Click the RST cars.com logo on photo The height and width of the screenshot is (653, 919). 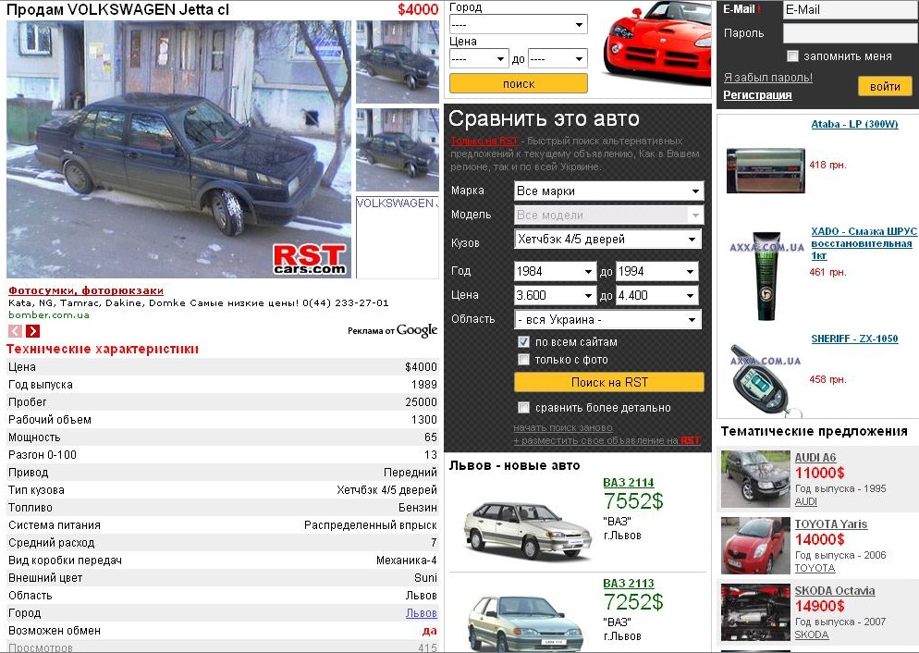pyautogui.click(x=310, y=260)
